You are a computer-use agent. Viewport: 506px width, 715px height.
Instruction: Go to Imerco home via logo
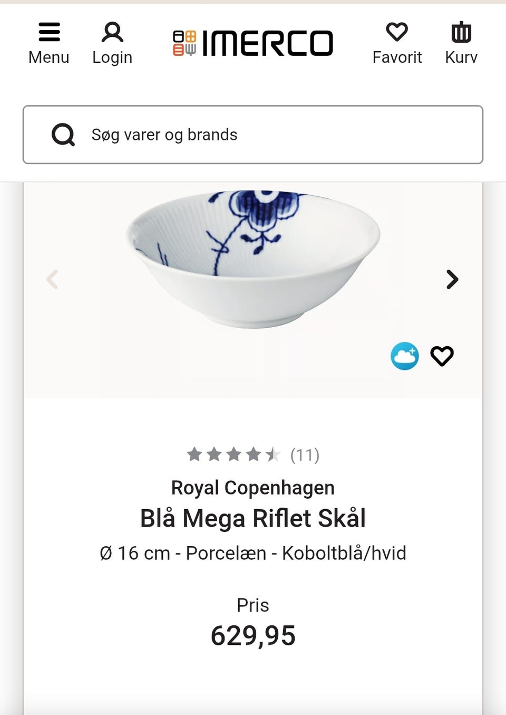[253, 43]
